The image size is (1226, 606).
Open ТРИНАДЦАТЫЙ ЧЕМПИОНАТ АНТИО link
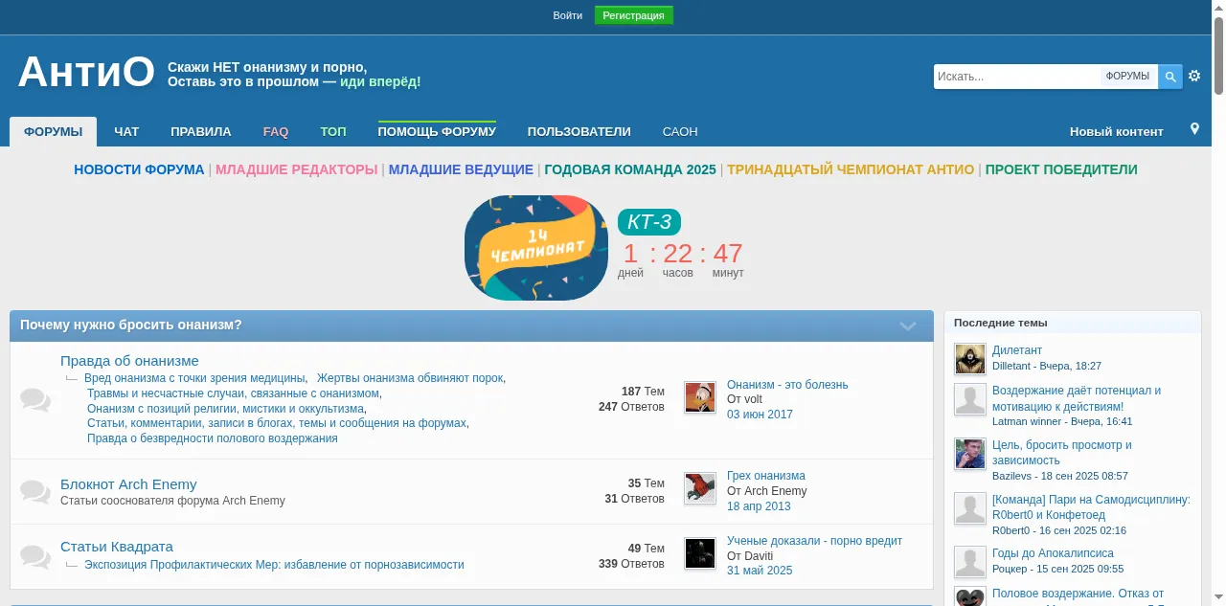tap(851, 169)
